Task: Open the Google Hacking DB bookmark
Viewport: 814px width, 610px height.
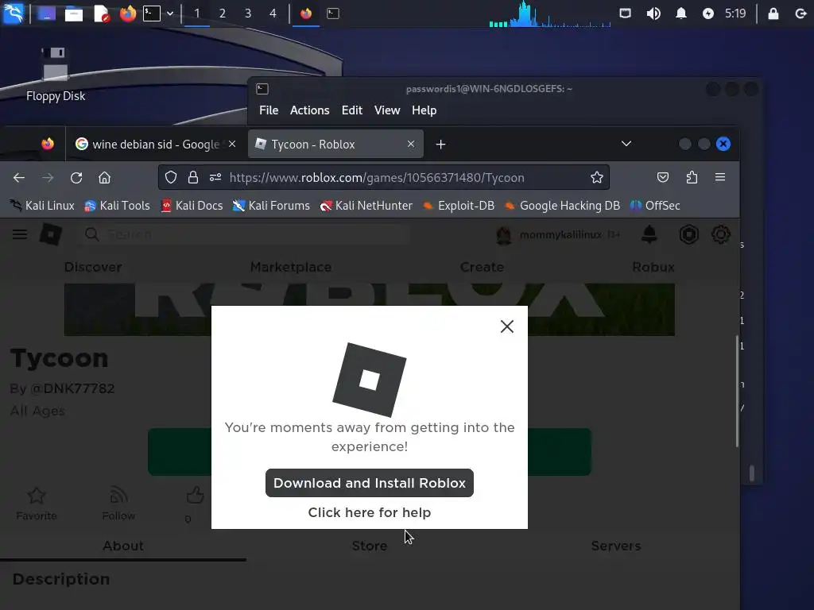Action: pyautogui.click(x=563, y=206)
